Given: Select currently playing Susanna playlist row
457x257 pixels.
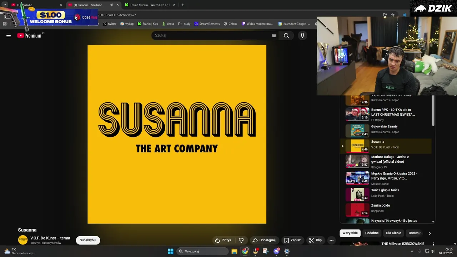Looking at the screenshot, I should point(386,146).
